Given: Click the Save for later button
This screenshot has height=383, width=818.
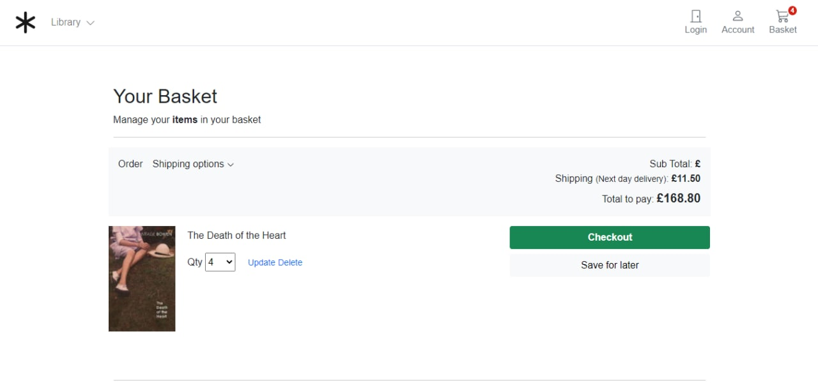Looking at the screenshot, I should click(610, 266).
